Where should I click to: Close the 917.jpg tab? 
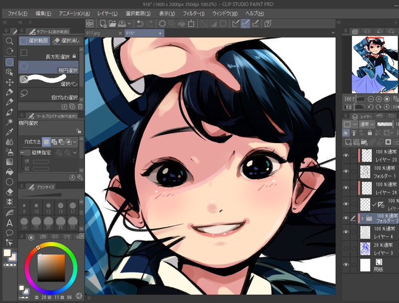tap(120, 33)
